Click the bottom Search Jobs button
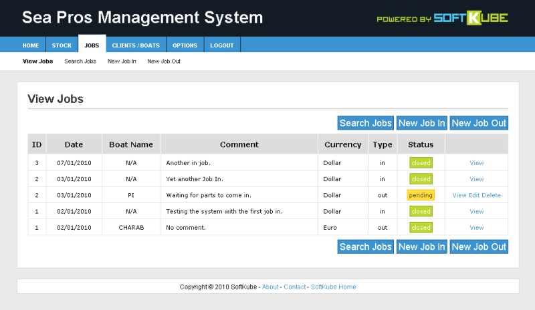Image resolution: width=535 pixels, height=310 pixels. point(365,247)
